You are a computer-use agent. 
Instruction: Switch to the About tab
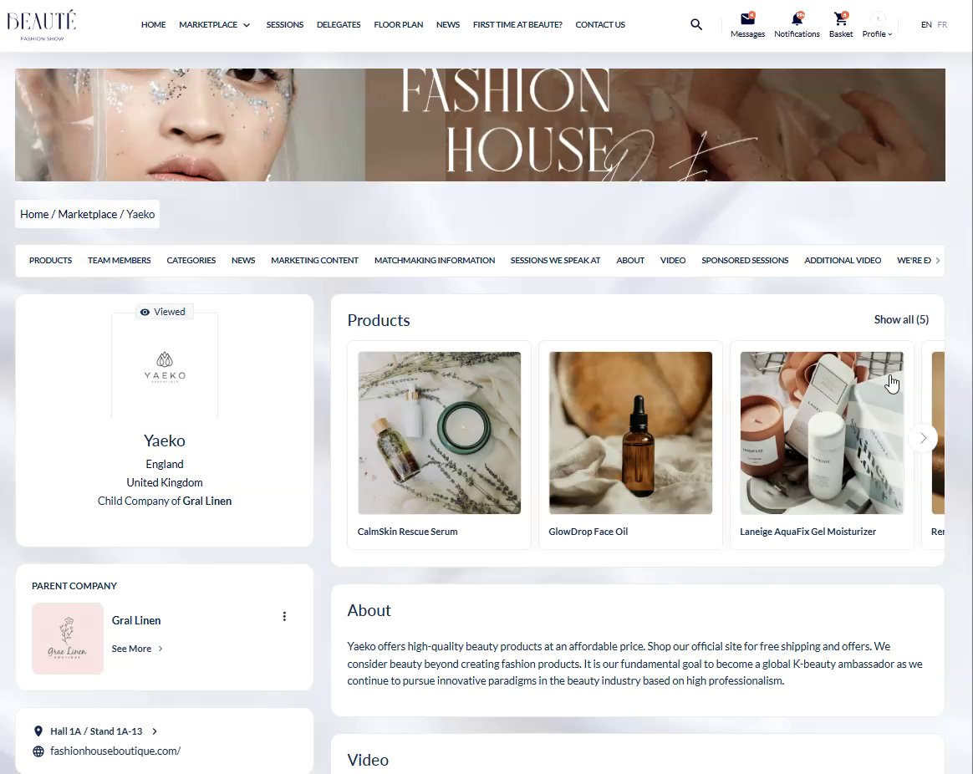[630, 260]
